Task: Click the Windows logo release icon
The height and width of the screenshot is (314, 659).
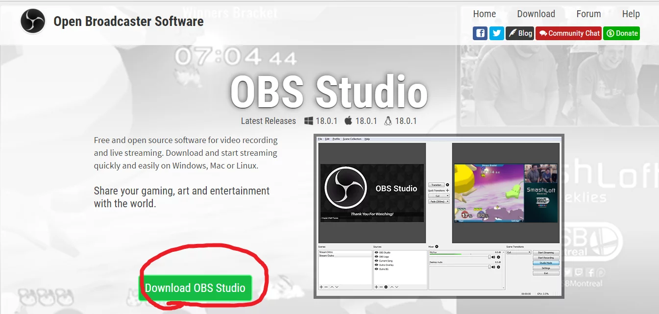Action: tap(309, 121)
